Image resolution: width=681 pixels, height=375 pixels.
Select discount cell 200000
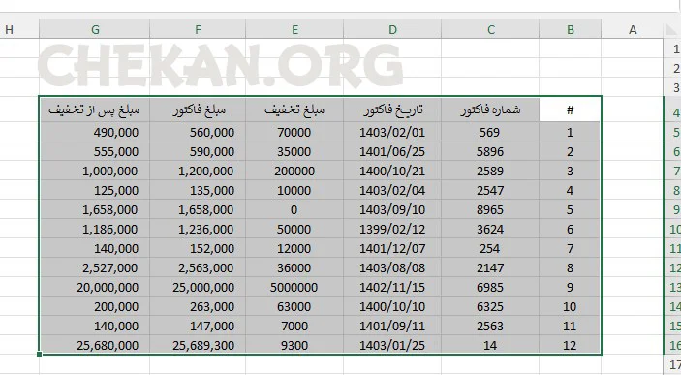point(294,171)
